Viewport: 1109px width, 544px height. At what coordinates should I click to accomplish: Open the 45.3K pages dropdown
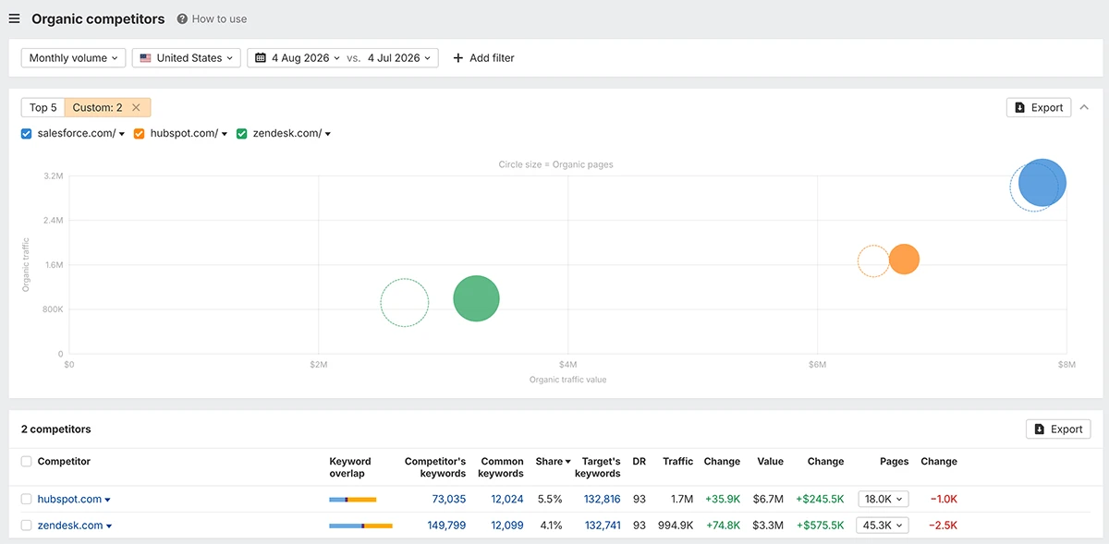coord(883,526)
